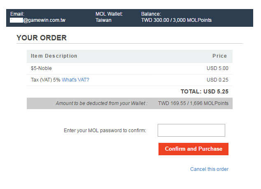Click the TOTAL: USD 5.25 text
The width and height of the screenshot is (261, 189).
(204, 91)
